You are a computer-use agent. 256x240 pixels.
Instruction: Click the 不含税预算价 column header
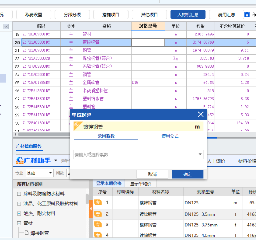tap(232, 26)
